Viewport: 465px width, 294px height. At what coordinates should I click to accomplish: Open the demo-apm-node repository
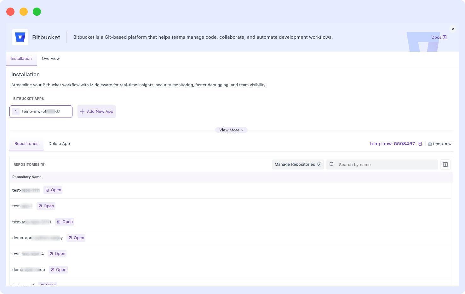click(x=58, y=269)
